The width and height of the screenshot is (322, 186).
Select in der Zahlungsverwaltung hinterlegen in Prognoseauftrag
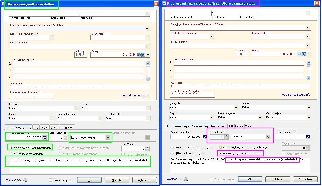[221, 147]
